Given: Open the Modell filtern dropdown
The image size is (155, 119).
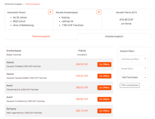Looking at the screenshot, I should tap(134, 69).
